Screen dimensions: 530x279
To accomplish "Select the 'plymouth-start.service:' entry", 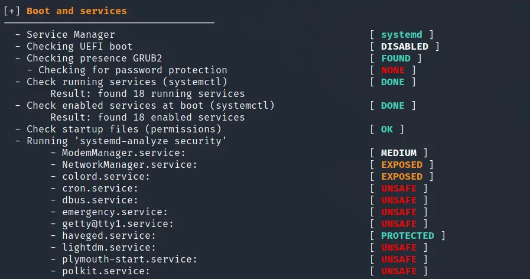I will tap(129, 259).
